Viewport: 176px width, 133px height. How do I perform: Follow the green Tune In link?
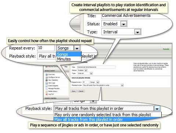click(166, 49)
